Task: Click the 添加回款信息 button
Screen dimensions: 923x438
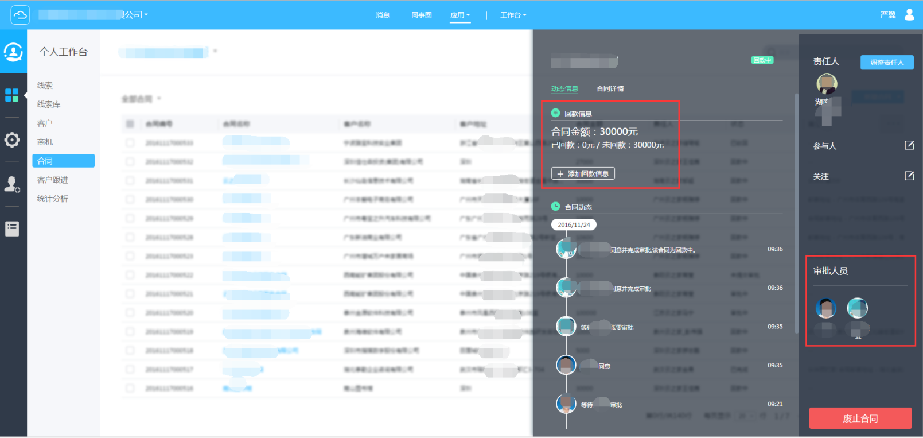Action: click(x=583, y=173)
